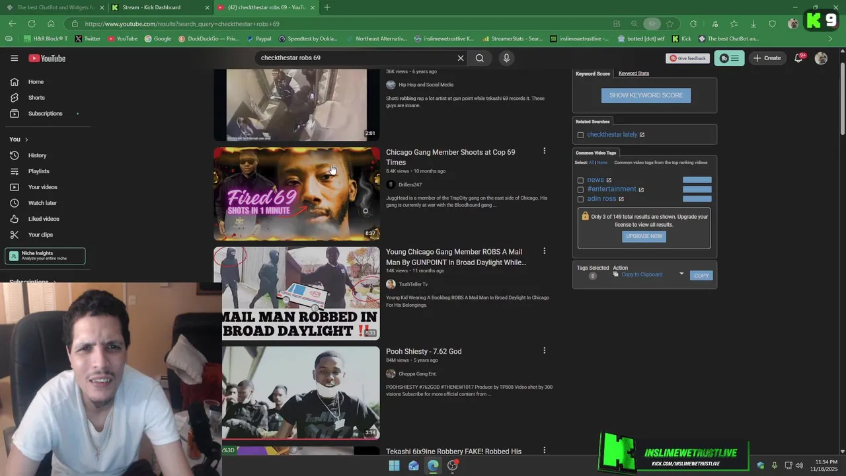Expand the You section chevron

coord(26,139)
